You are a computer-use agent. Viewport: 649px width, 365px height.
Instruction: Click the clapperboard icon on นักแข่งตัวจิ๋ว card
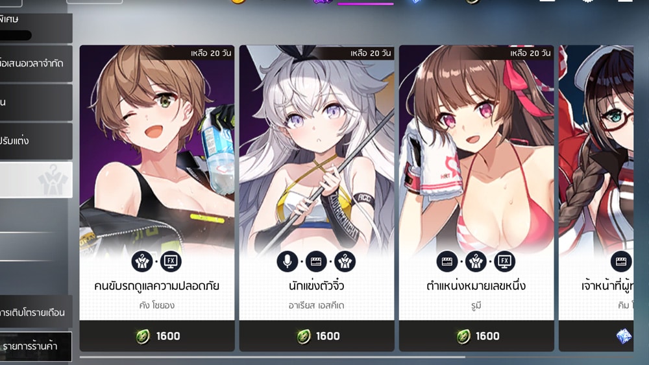pos(316,261)
